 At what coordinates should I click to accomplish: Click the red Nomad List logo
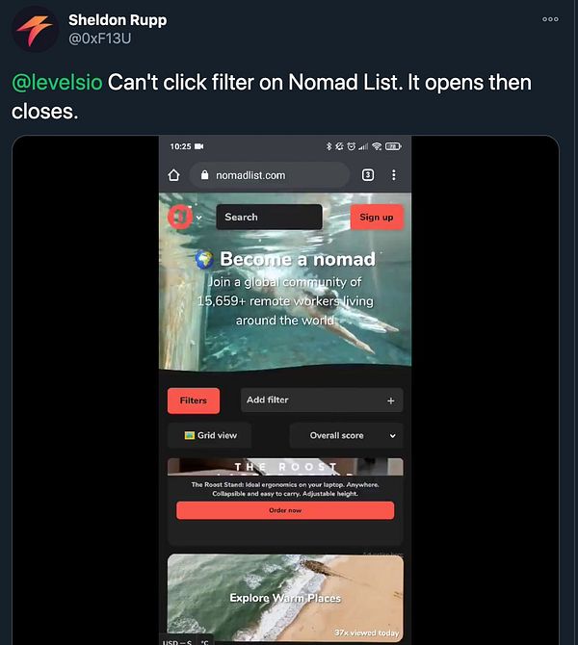[x=180, y=217]
